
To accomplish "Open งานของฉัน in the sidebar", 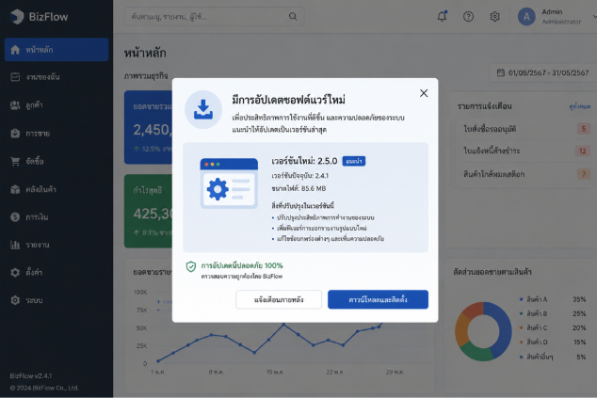I will pos(56,77).
